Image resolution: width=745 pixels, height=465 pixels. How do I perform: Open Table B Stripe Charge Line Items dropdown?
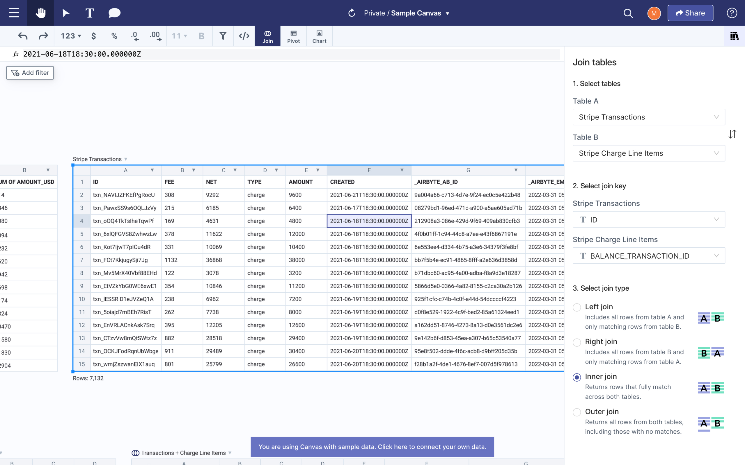pyautogui.click(x=648, y=153)
